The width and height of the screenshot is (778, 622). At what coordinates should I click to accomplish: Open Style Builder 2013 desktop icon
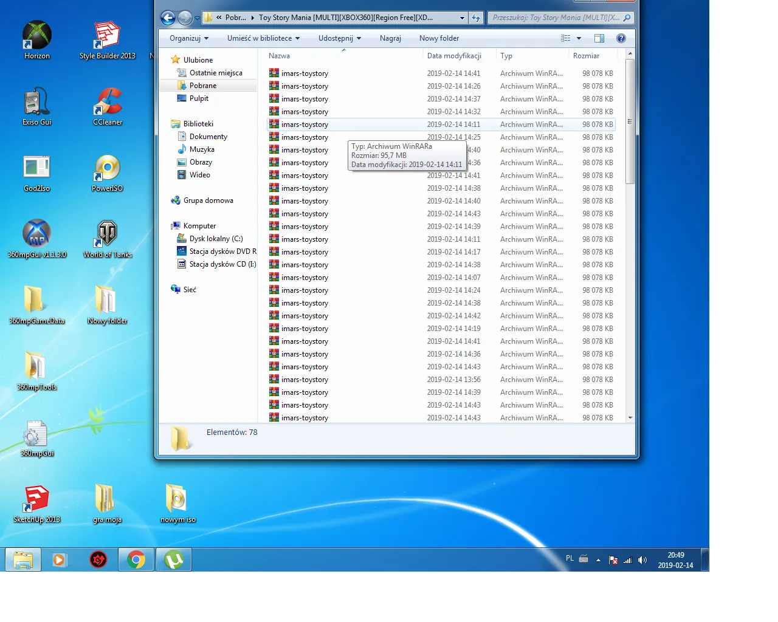tap(108, 40)
